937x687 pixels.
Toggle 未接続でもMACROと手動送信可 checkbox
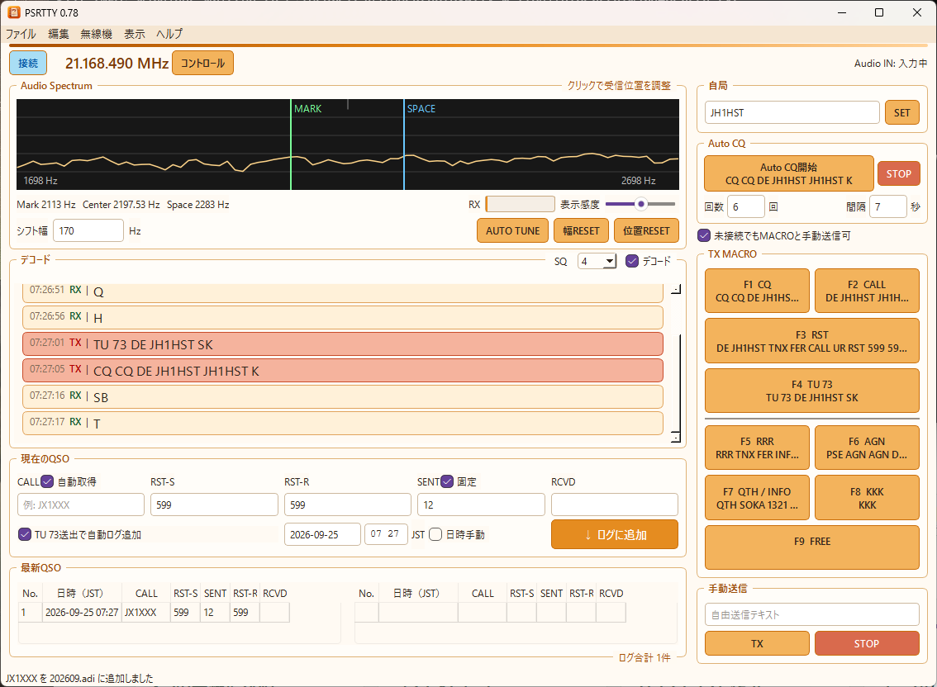point(704,235)
